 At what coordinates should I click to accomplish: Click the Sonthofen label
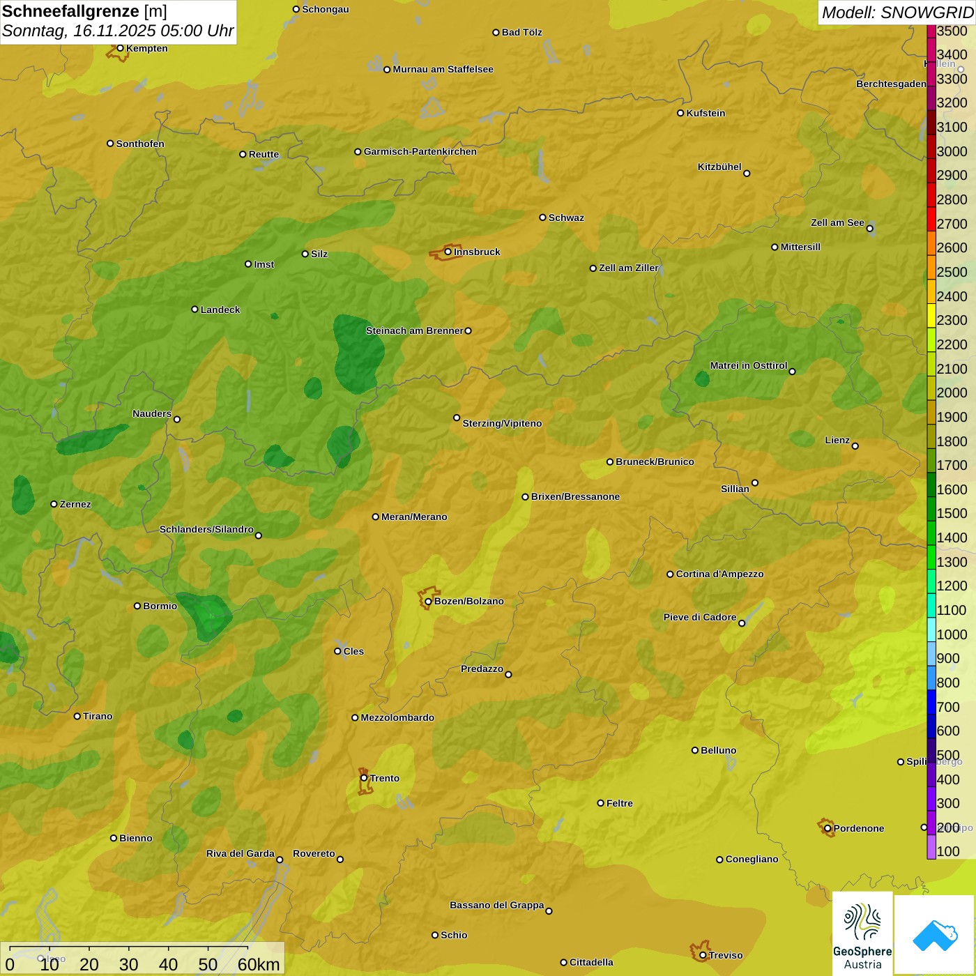point(141,144)
